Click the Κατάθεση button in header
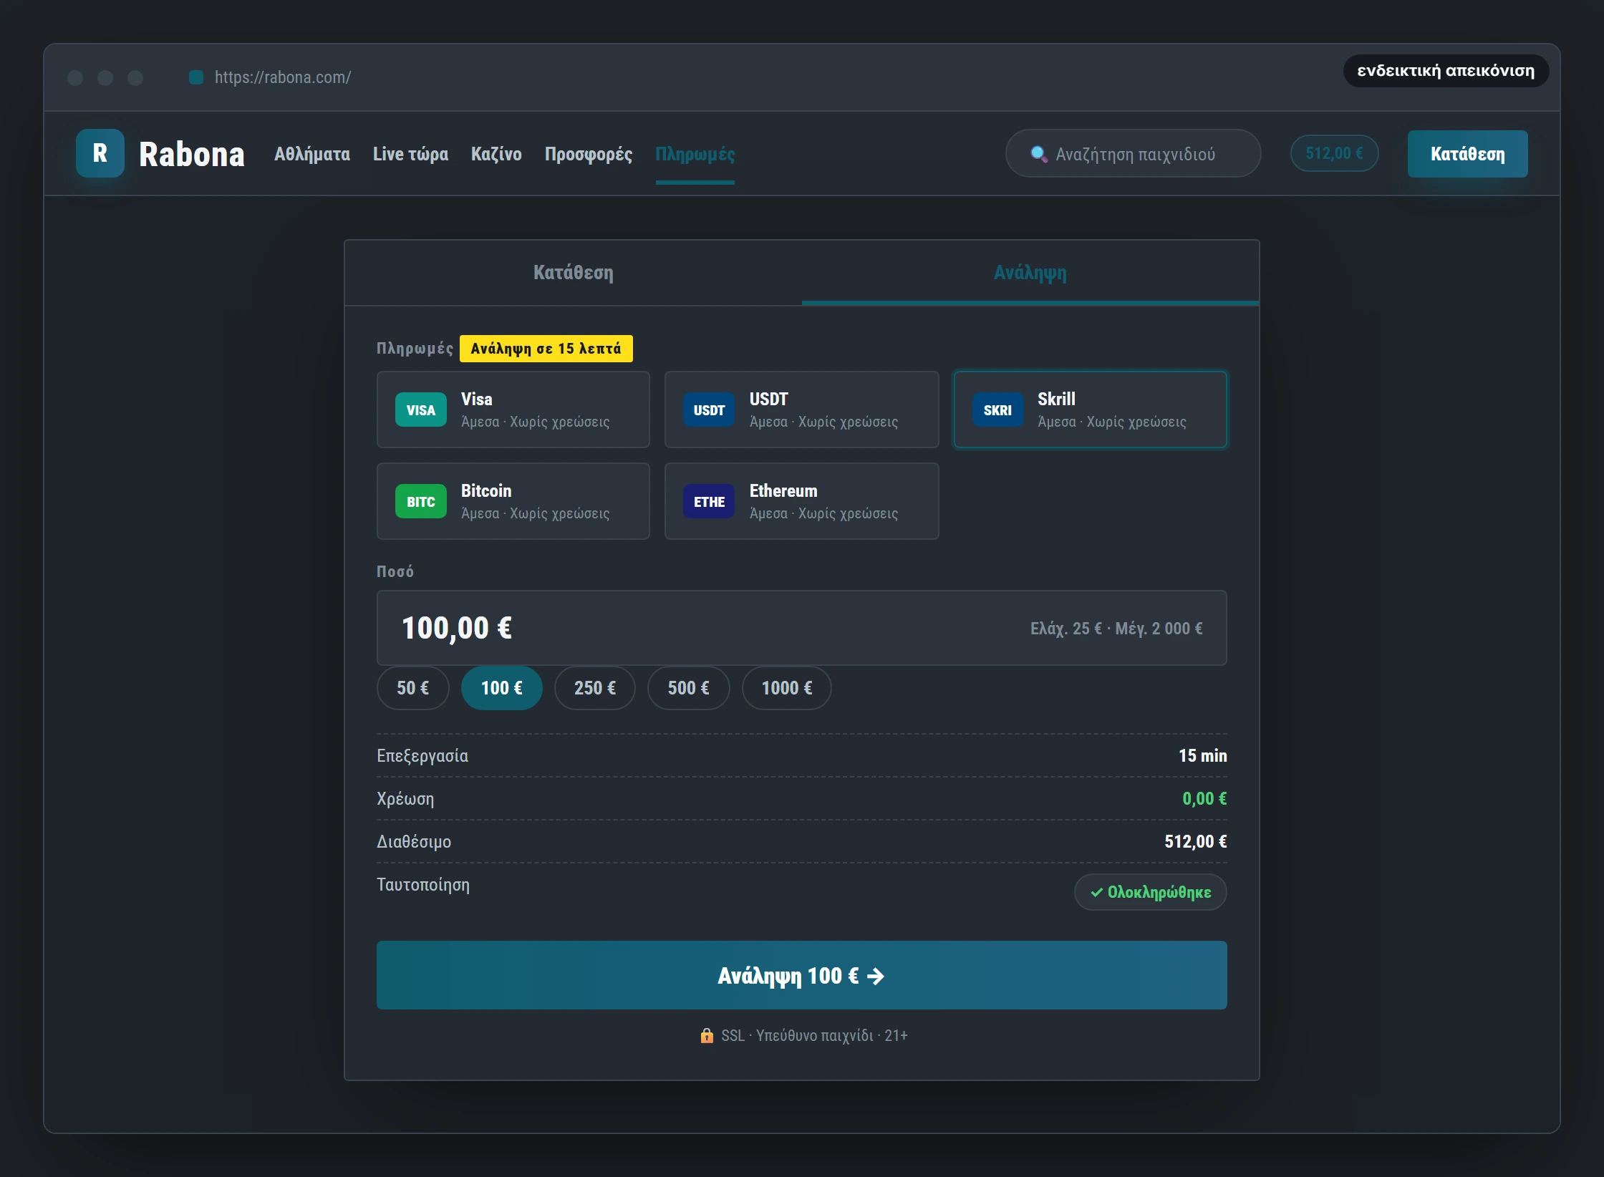The image size is (1604, 1177). click(1468, 154)
